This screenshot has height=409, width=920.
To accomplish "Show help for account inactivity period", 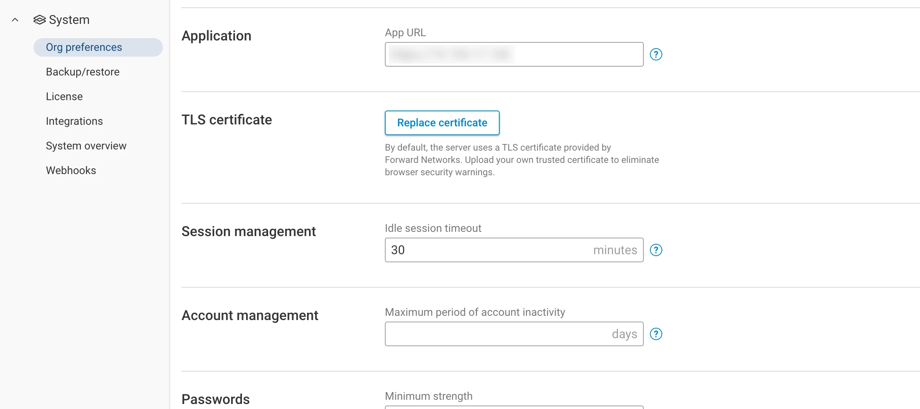I will point(656,334).
